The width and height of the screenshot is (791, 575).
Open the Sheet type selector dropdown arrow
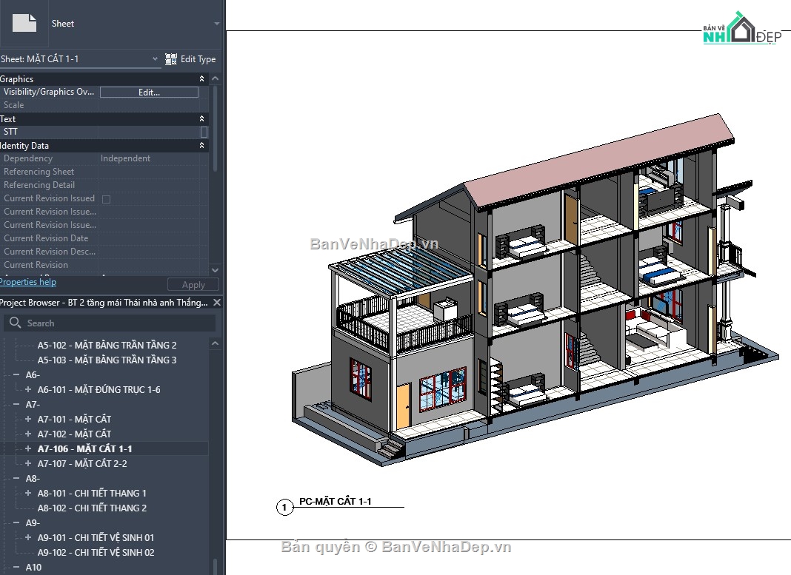coord(217,24)
